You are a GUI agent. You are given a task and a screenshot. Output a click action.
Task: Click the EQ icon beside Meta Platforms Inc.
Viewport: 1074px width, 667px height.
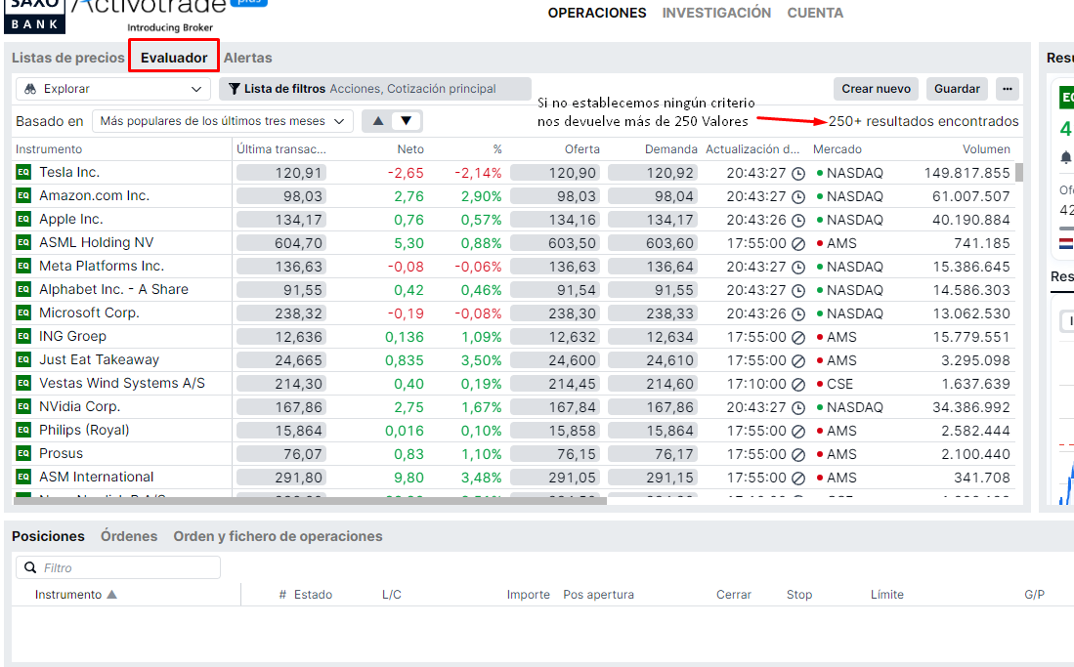23,266
